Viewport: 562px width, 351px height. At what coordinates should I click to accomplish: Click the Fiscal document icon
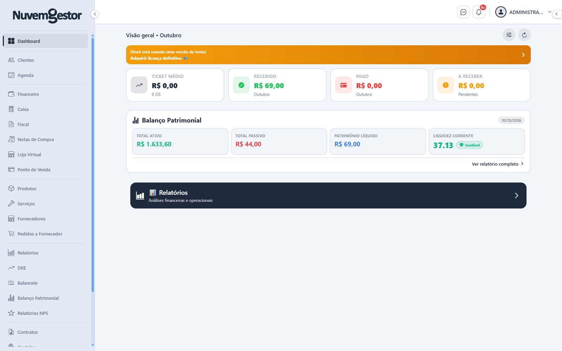[x=11, y=124]
